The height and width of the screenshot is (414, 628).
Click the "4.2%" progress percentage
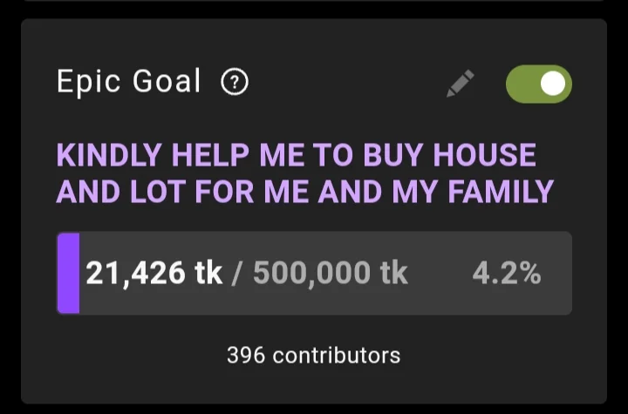506,274
